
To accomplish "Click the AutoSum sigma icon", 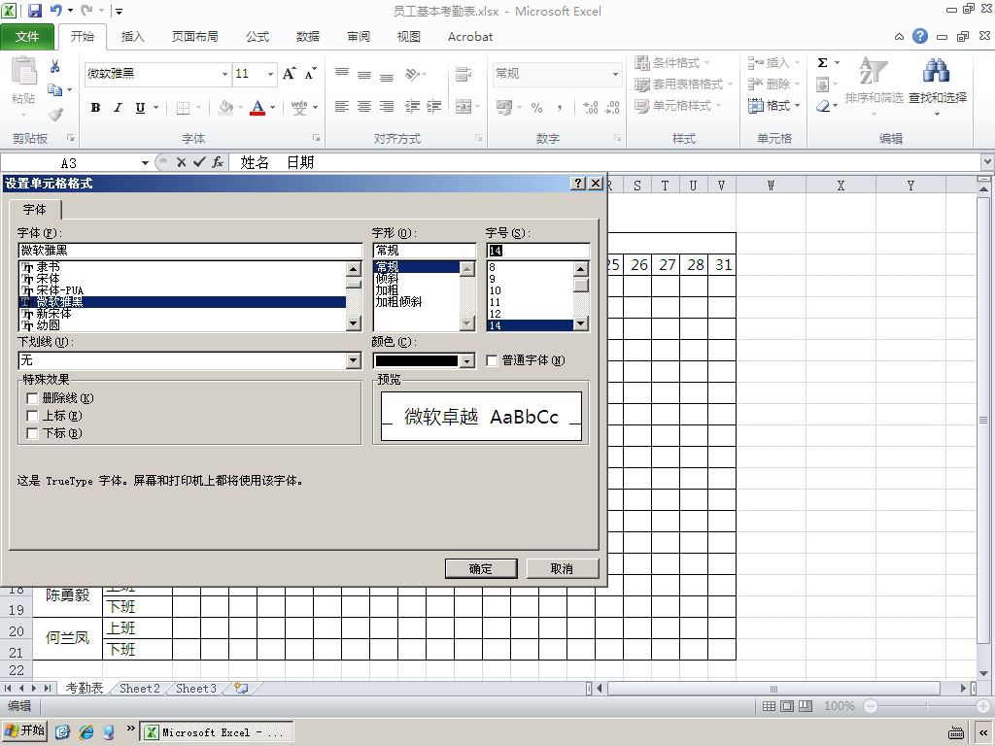I will pos(822,62).
